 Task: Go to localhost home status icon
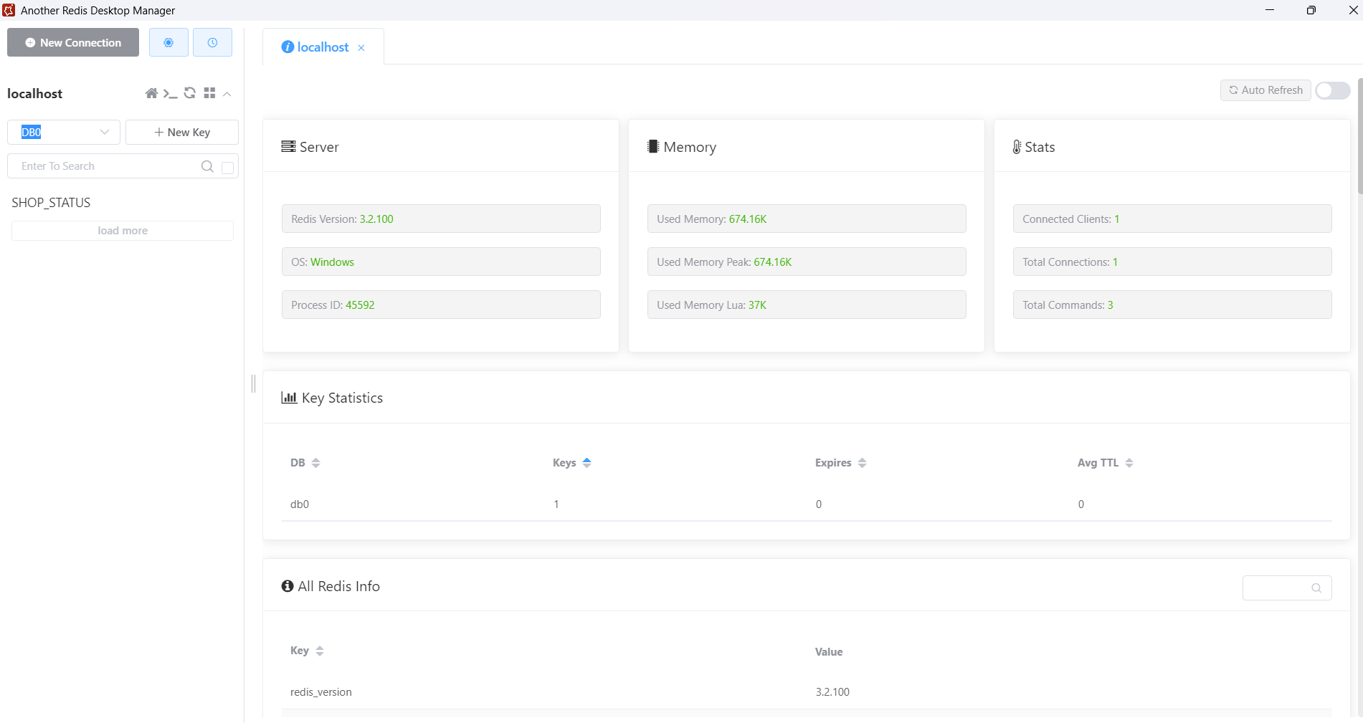[x=151, y=93]
